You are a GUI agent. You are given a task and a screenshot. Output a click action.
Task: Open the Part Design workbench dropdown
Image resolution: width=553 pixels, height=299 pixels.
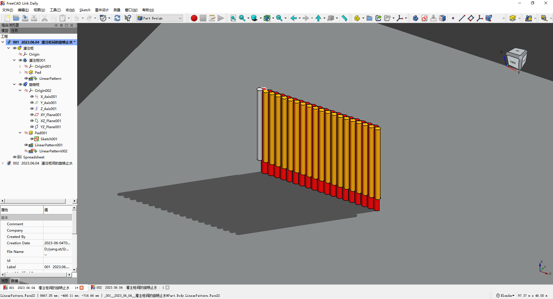pyautogui.click(x=160, y=18)
